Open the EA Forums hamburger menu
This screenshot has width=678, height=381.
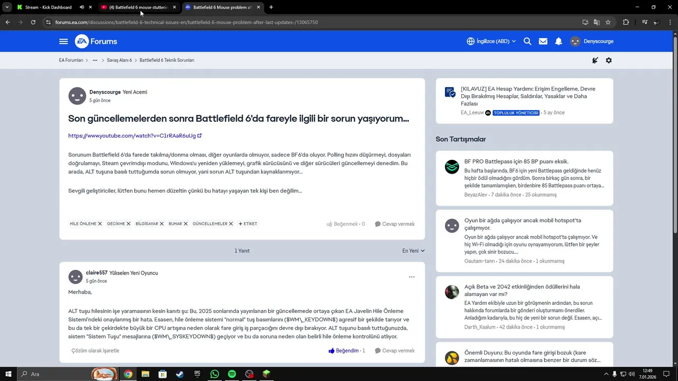click(64, 41)
